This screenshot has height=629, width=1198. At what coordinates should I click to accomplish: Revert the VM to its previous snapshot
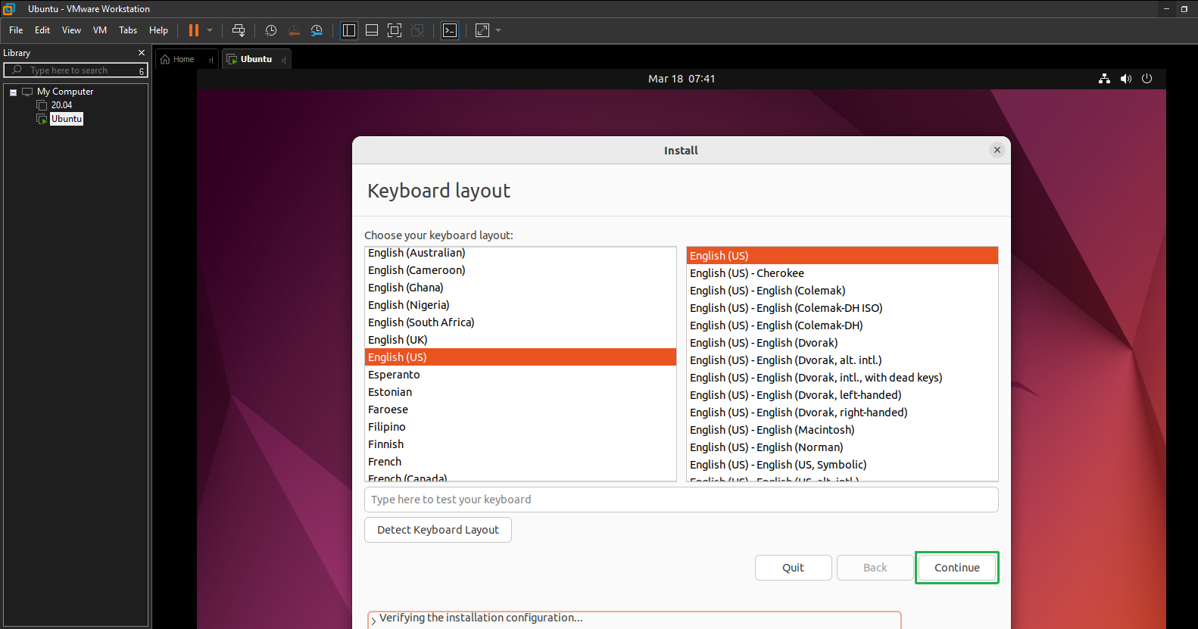(294, 30)
